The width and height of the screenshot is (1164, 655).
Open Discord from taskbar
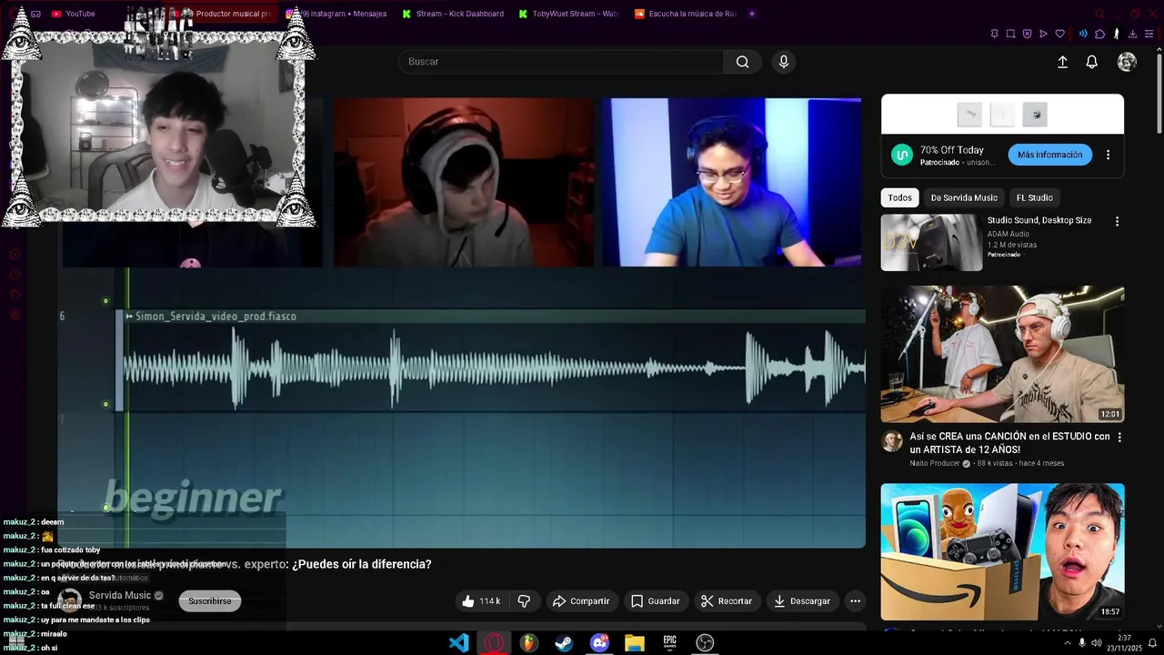(x=599, y=643)
